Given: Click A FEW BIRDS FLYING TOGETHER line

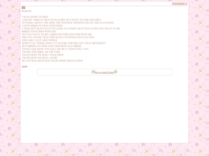Looking at the screenshot, I should (x=42, y=25).
